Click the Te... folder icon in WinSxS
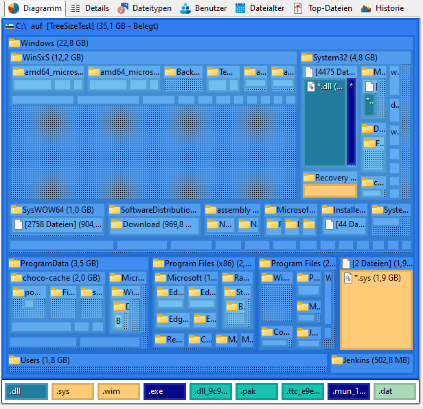This screenshot has width=423, height=409. (x=213, y=72)
